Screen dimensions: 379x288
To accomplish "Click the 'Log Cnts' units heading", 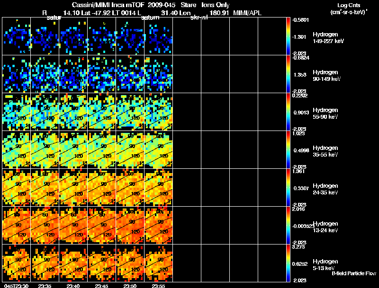I will click(x=349, y=5).
